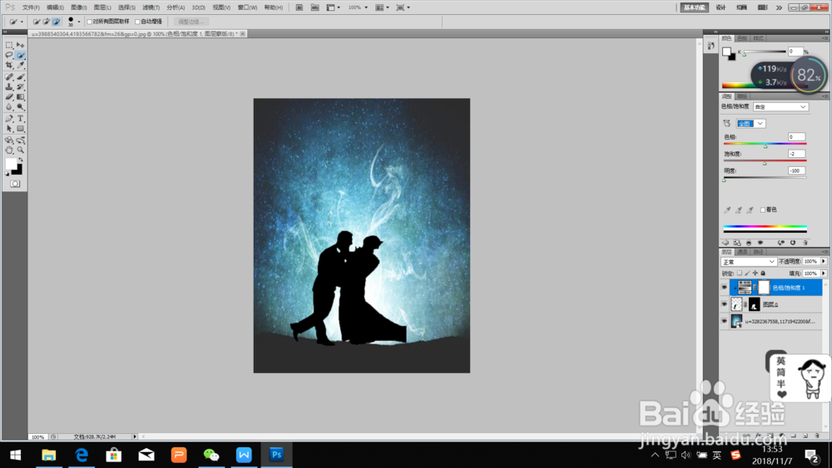Toggle lock image pixels brush icon
Screen dimensions: 832x468
pyautogui.click(x=748, y=273)
